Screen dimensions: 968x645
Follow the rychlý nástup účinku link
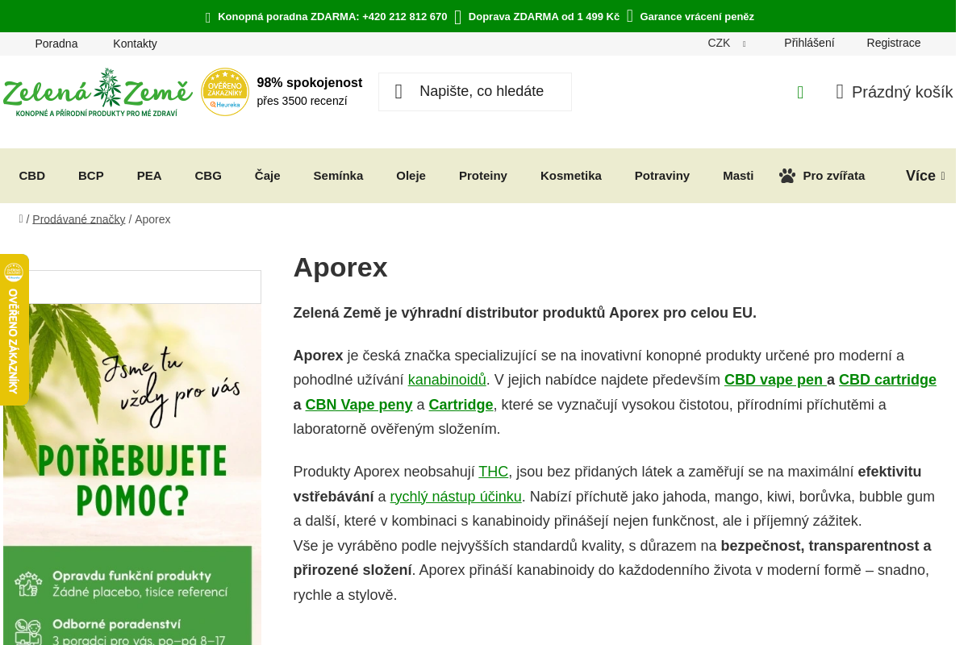click(x=456, y=497)
